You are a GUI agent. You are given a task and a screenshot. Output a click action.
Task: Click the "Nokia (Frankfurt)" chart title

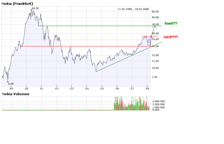(x=17, y=4)
